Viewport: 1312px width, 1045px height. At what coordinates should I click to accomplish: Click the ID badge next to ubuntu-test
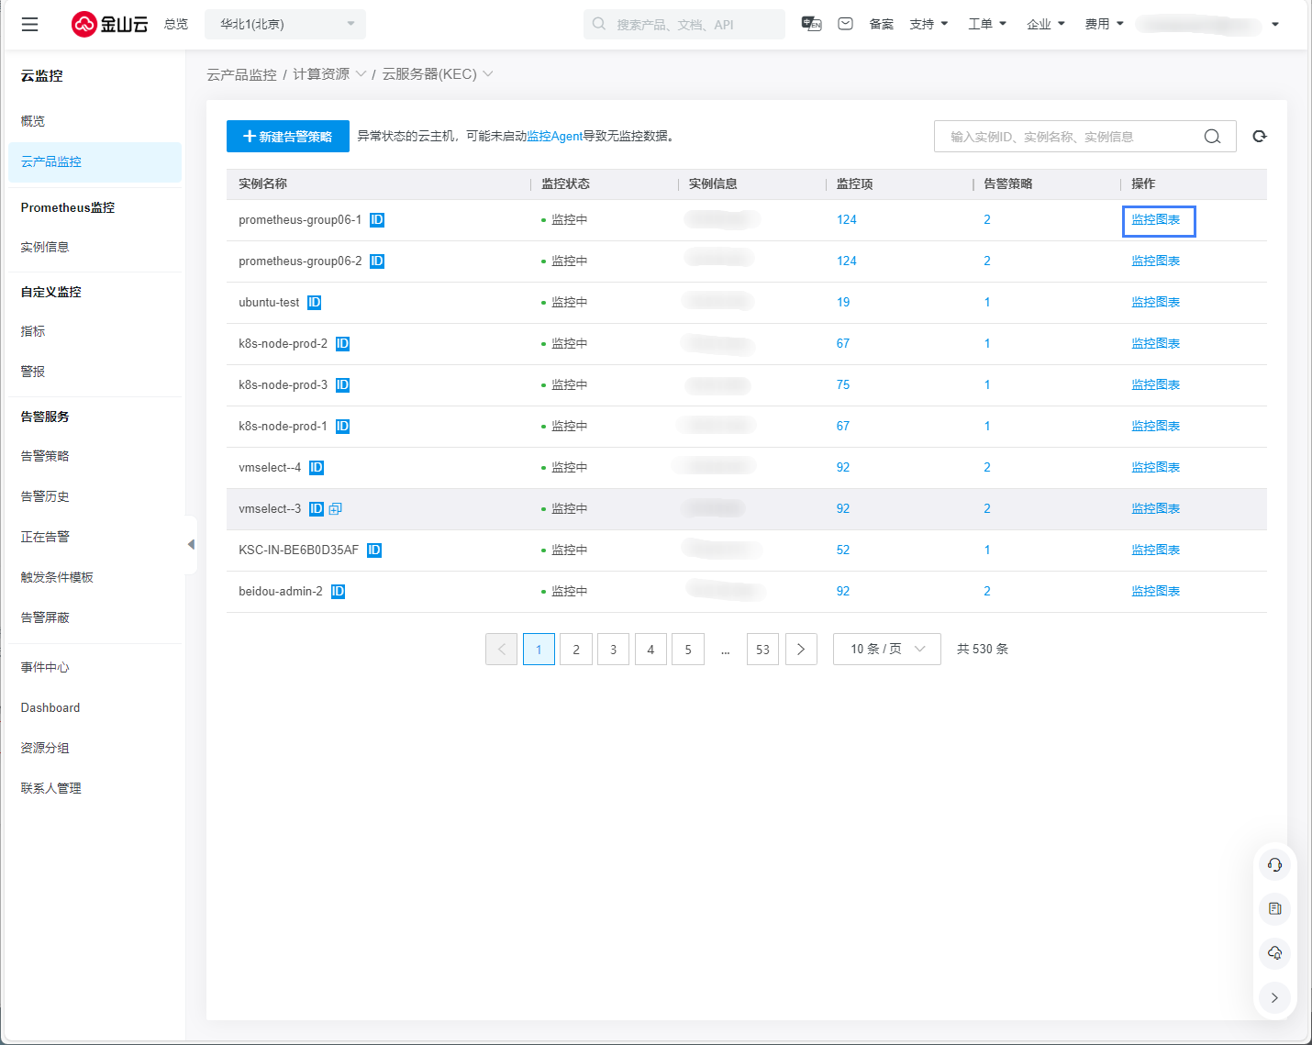coord(314,303)
